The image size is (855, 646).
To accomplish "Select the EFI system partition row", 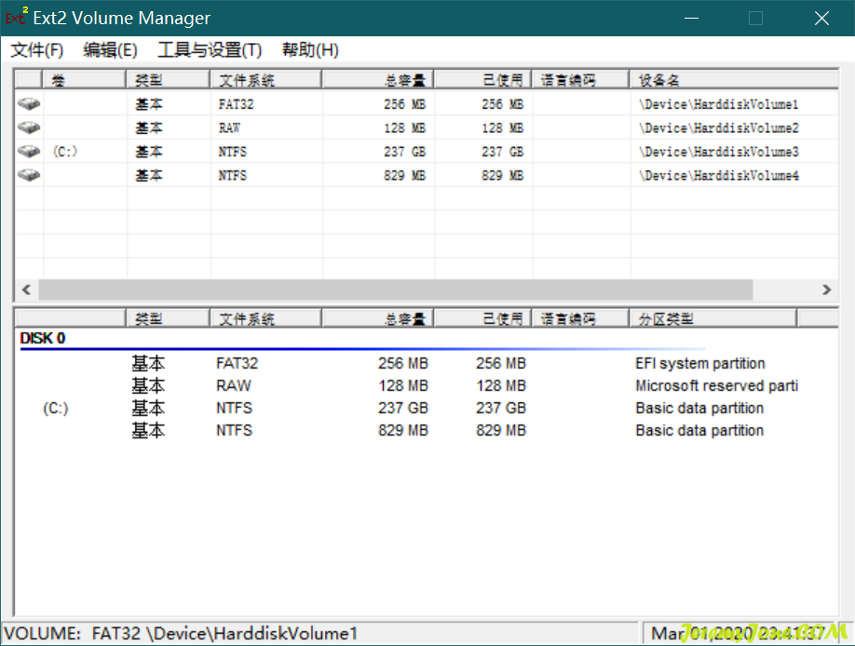I will [x=699, y=364].
